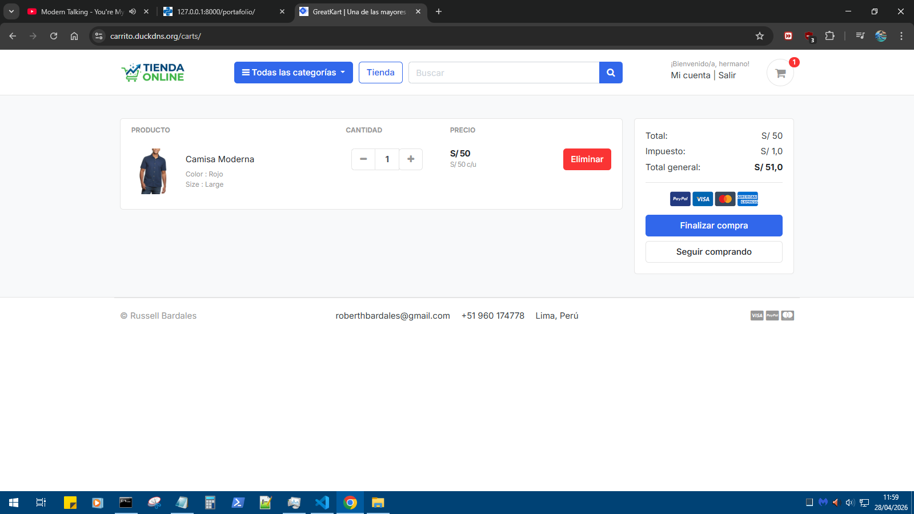Click the footer Mastercard icon
This screenshot has height=514, width=914.
coord(788,315)
